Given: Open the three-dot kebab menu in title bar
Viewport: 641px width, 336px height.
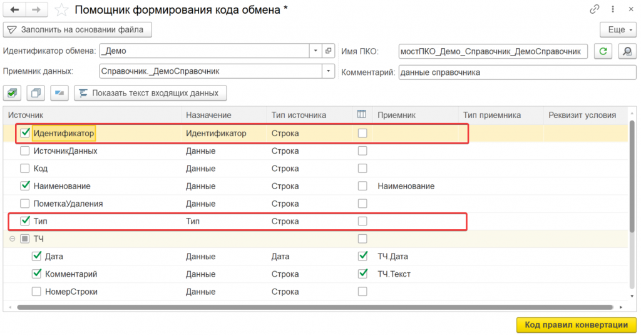Looking at the screenshot, I should pyautogui.click(x=612, y=10).
